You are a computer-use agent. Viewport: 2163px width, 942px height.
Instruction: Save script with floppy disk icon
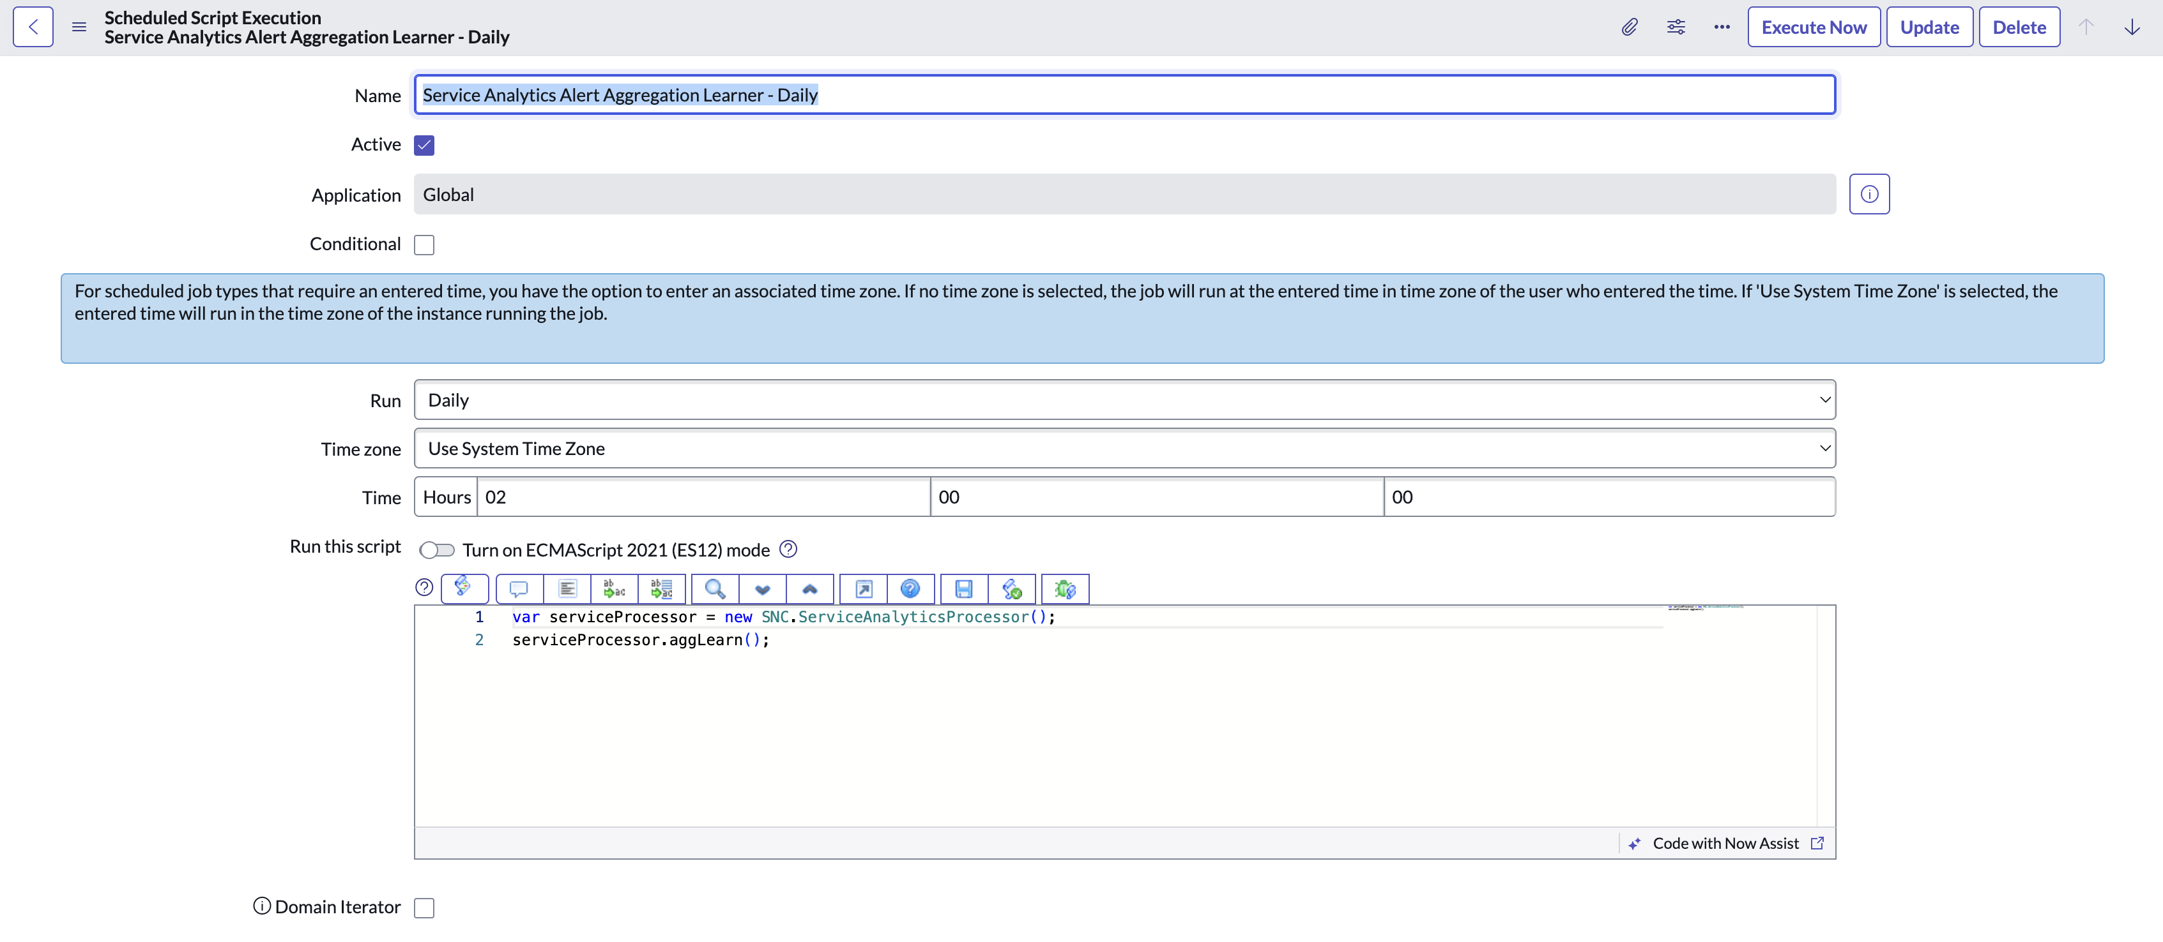point(964,589)
